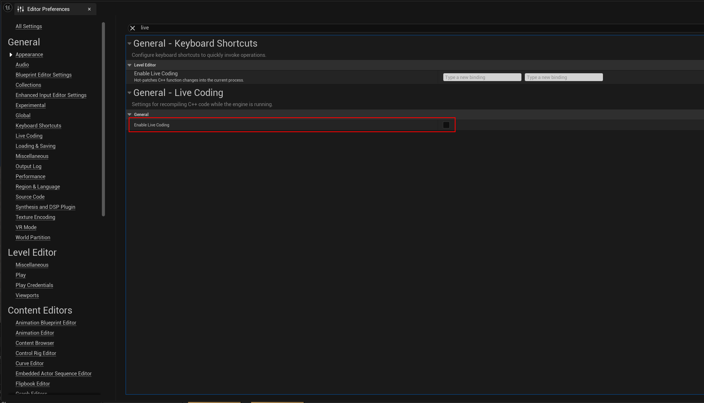Click the Editor Preferences sliders icon

(21, 9)
